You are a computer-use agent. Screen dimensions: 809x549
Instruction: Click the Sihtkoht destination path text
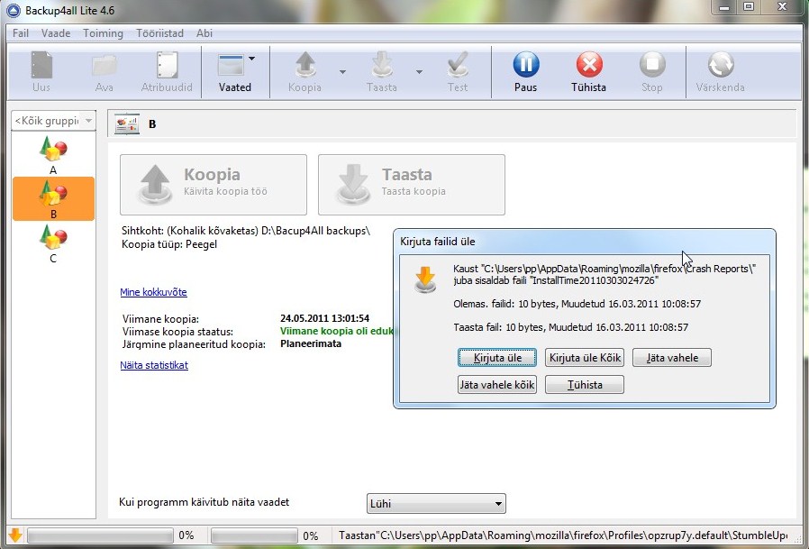point(246,231)
